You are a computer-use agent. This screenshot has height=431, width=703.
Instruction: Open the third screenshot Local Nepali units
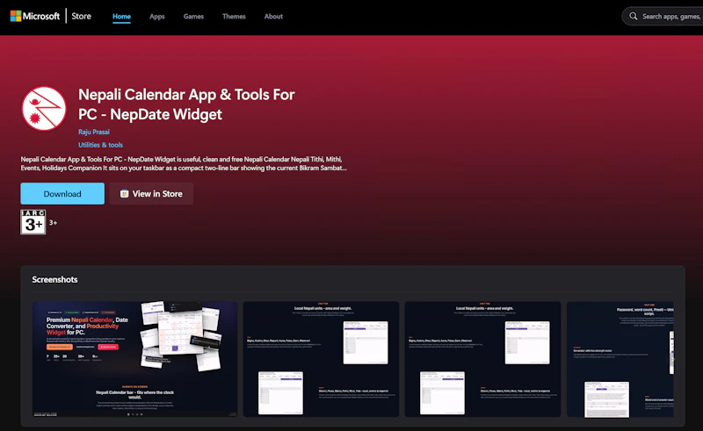click(x=482, y=359)
